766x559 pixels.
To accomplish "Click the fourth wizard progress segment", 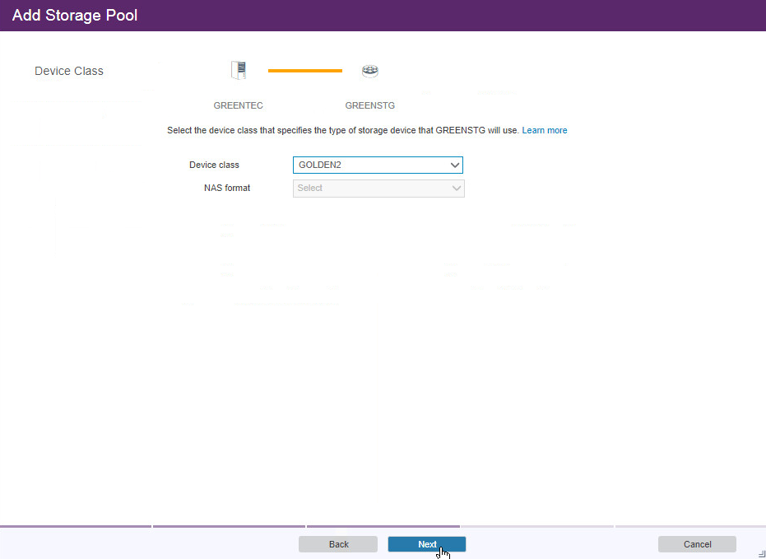I will point(536,525).
